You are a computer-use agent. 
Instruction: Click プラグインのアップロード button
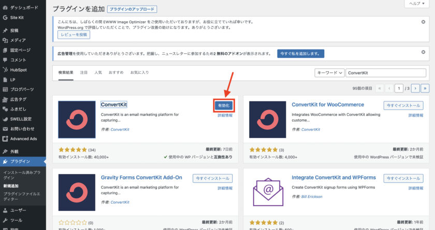click(x=132, y=9)
